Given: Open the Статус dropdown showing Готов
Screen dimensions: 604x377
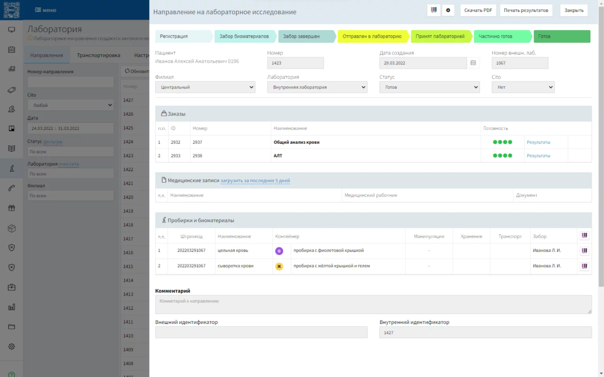Looking at the screenshot, I should pos(429,87).
